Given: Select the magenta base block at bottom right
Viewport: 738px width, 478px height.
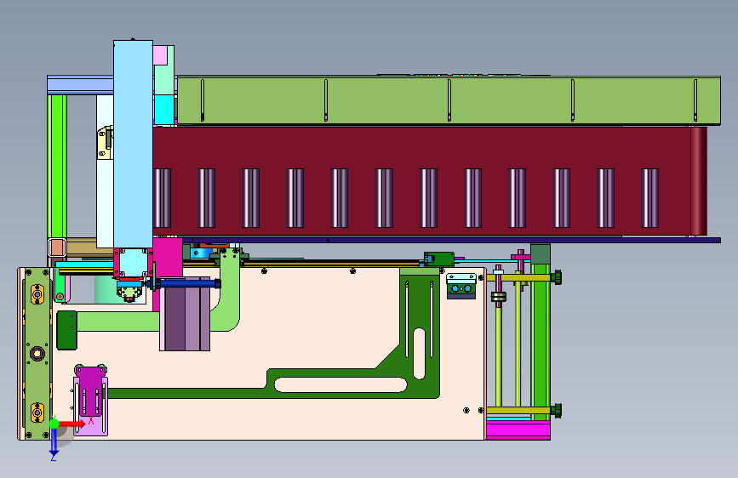Looking at the screenshot, I should click(518, 430).
